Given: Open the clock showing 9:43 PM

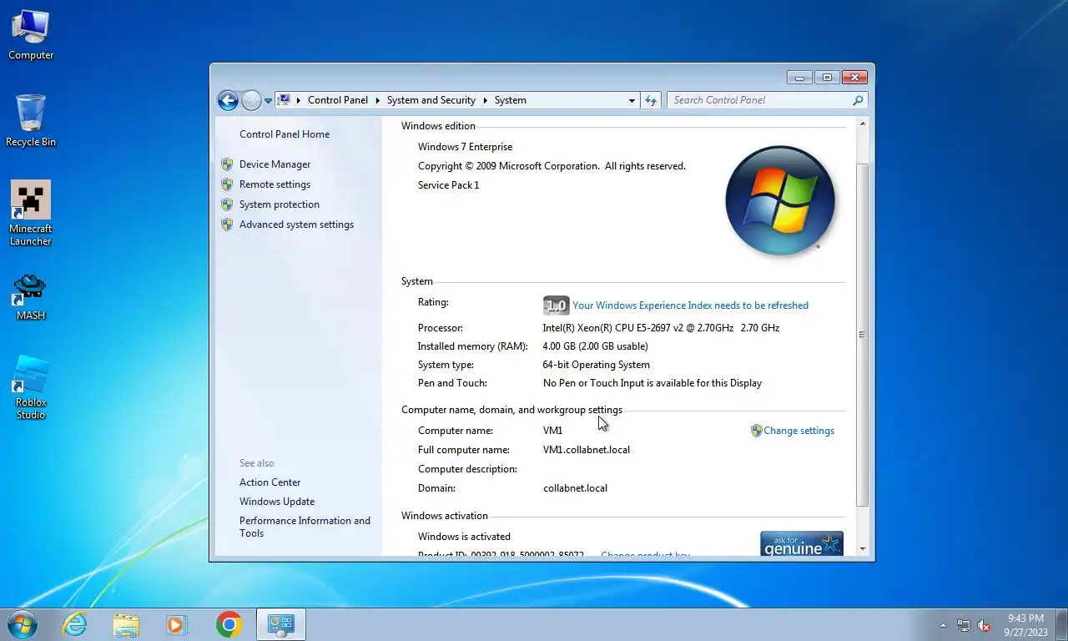Looking at the screenshot, I should click(x=1025, y=625).
